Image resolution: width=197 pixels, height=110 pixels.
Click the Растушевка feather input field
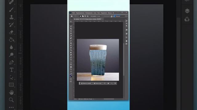pyautogui.click(x=99, y=16)
